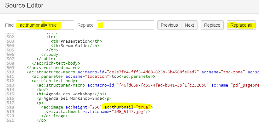
Task: Click the closing ac:rich-text-body tag line 508
Action: 56,63
